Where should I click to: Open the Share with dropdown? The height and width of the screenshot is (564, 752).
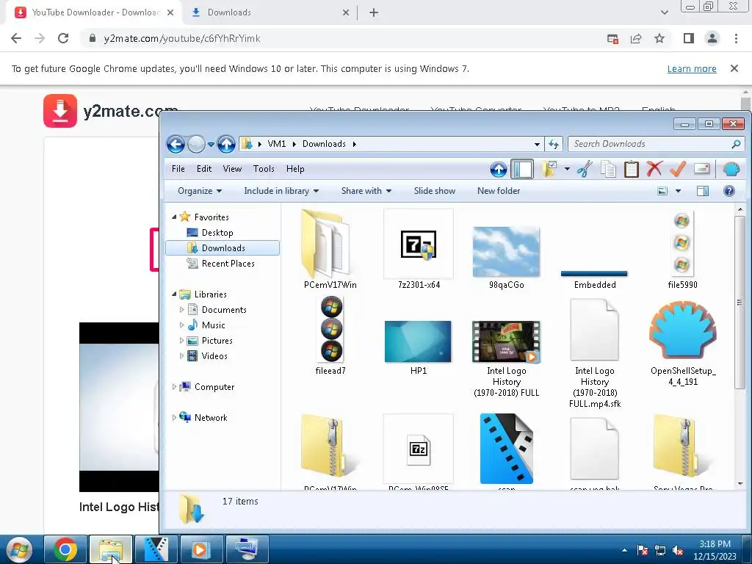366,191
